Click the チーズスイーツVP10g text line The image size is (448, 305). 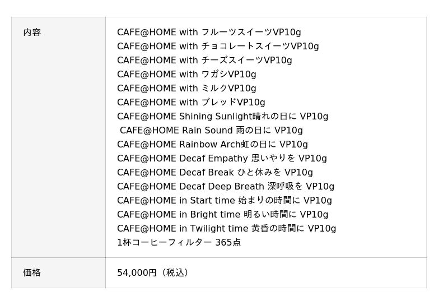pyautogui.click(x=204, y=61)
